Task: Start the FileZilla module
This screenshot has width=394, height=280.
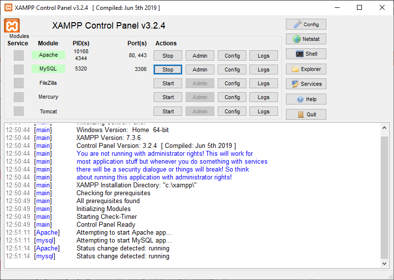Action: click(167, 83)
